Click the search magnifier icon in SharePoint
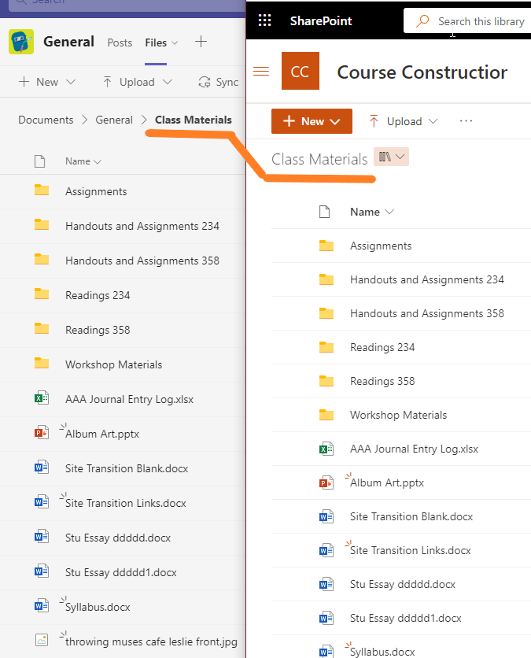 (x=422, y=20)
